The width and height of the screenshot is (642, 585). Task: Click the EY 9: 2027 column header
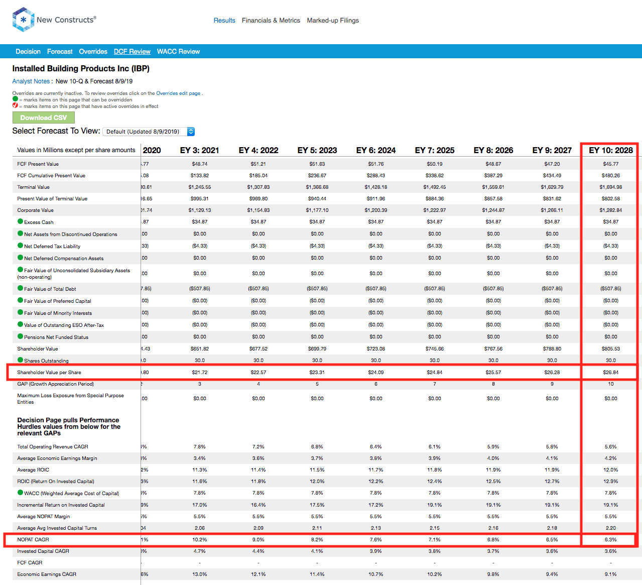click(552, 151)
